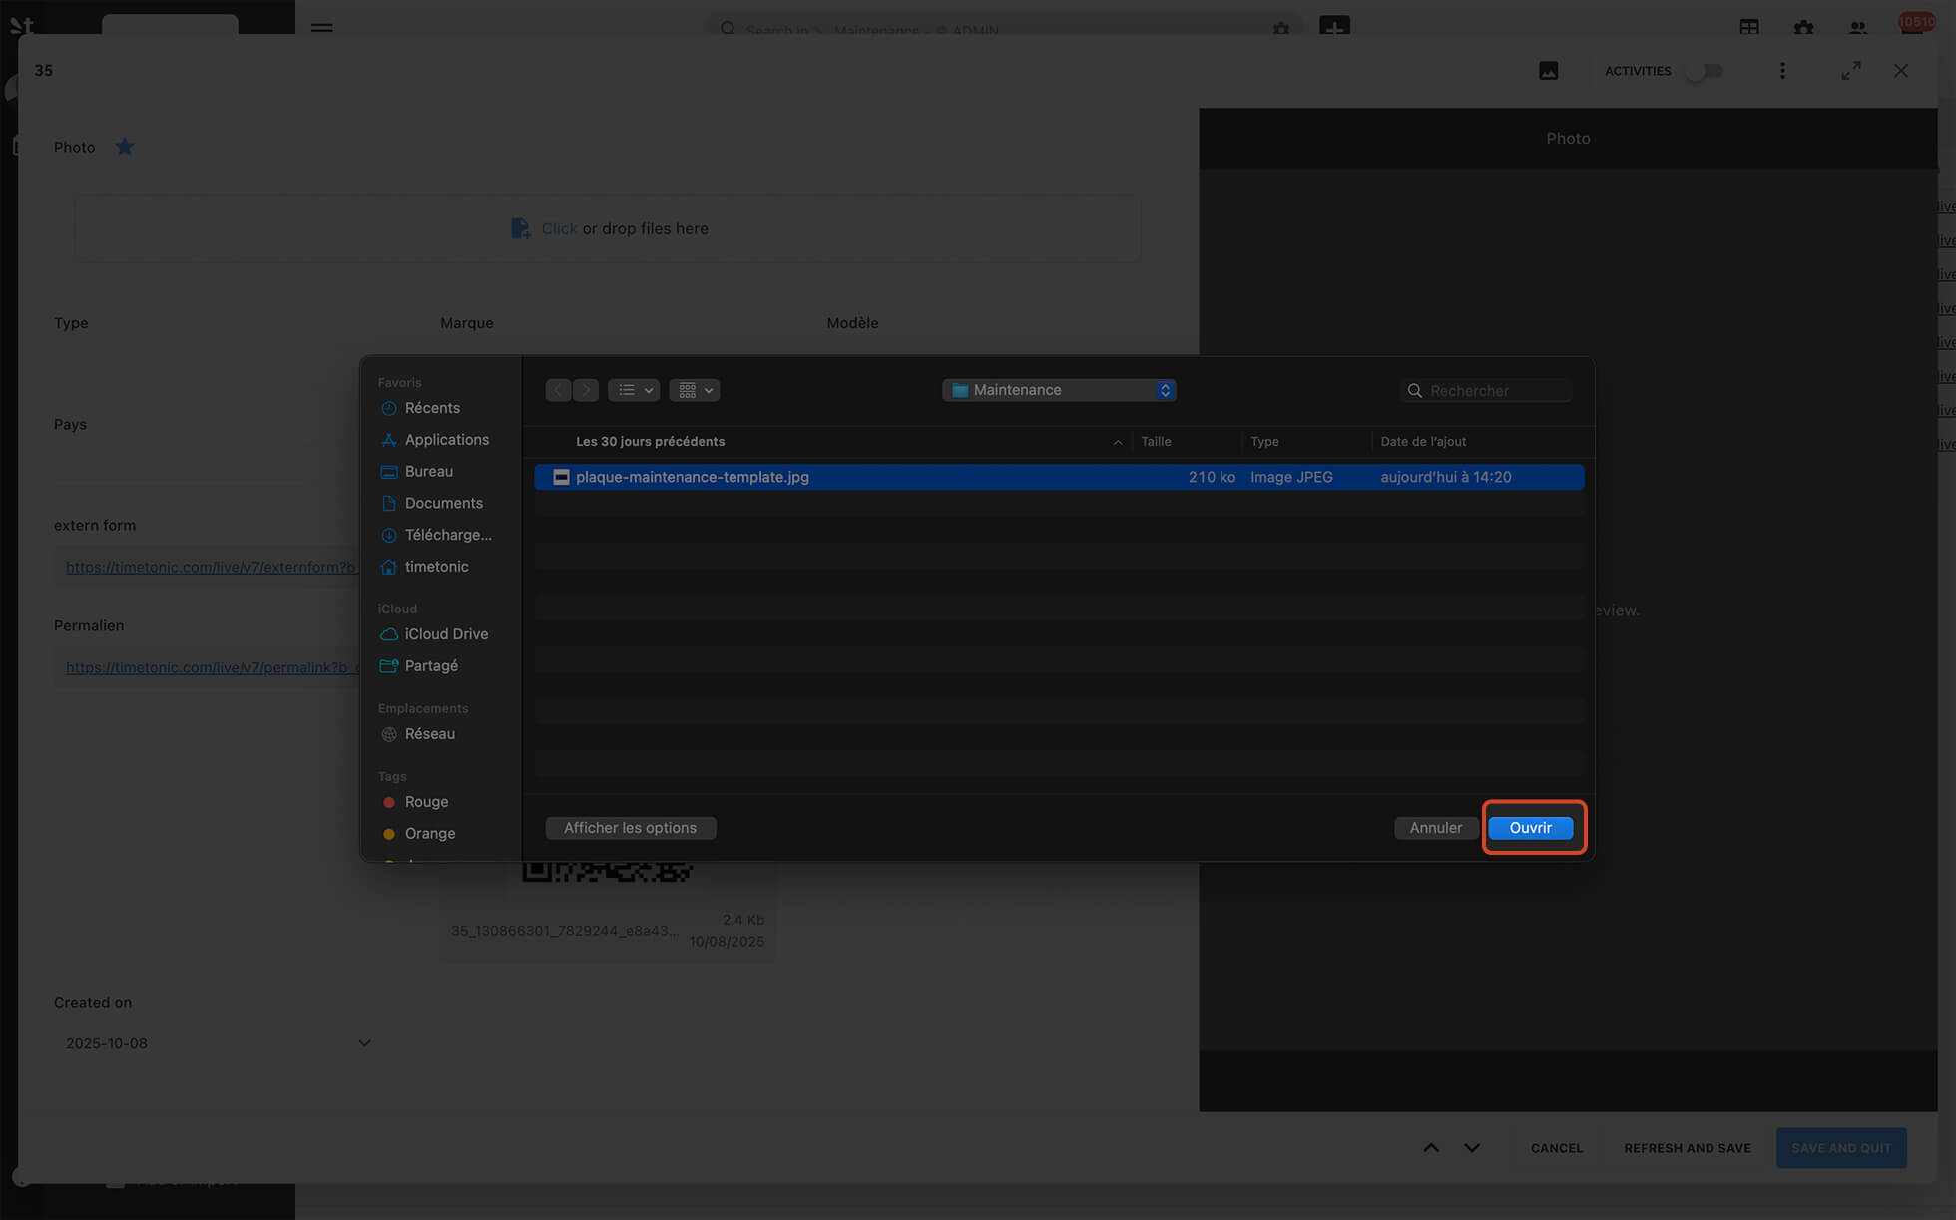Expand the Created on date dropdown

point(364,1043)
